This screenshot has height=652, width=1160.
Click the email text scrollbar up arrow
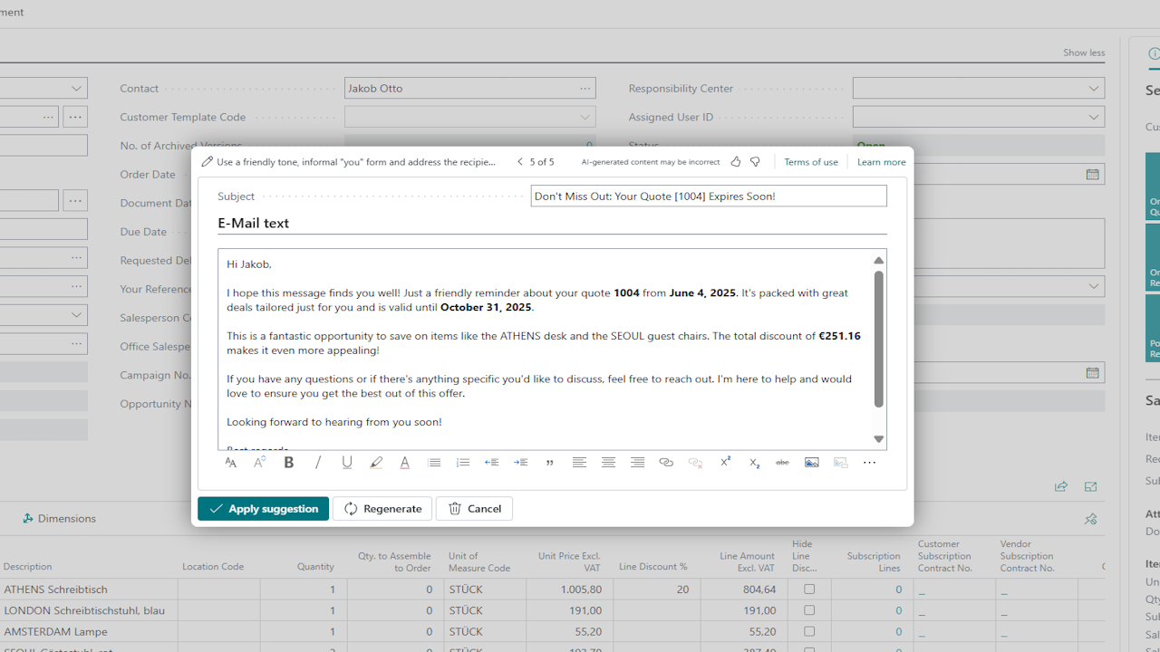pos(878,261)
